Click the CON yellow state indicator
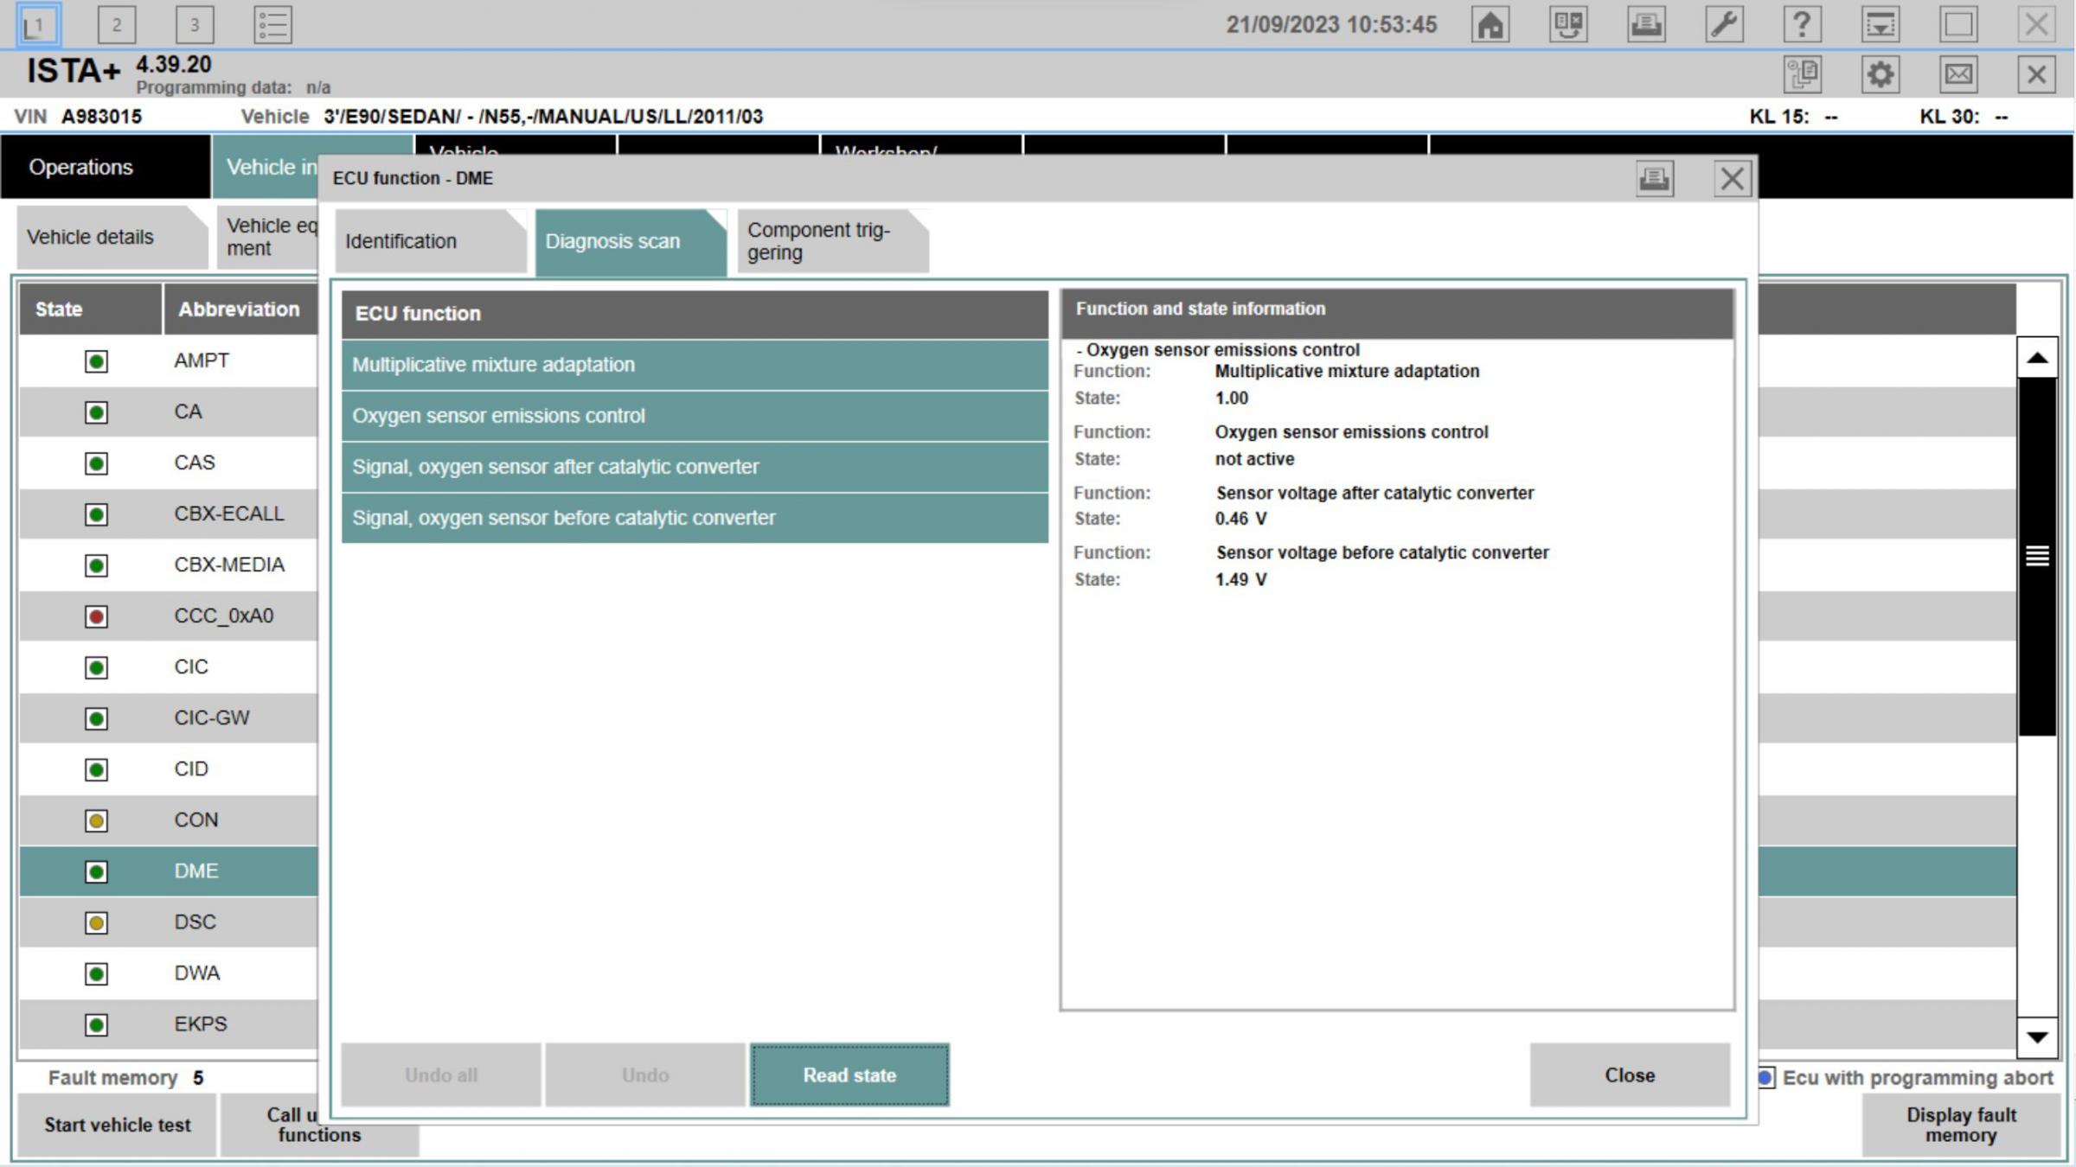 [96, 820]
